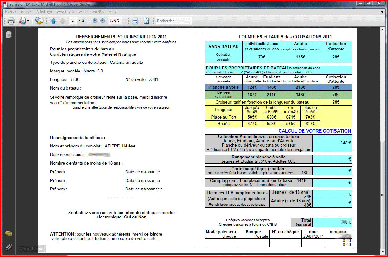Click the 211€ Dériveur Etudiant price
388x257 pixels.
pyautogui.click(x=271, y=95)
